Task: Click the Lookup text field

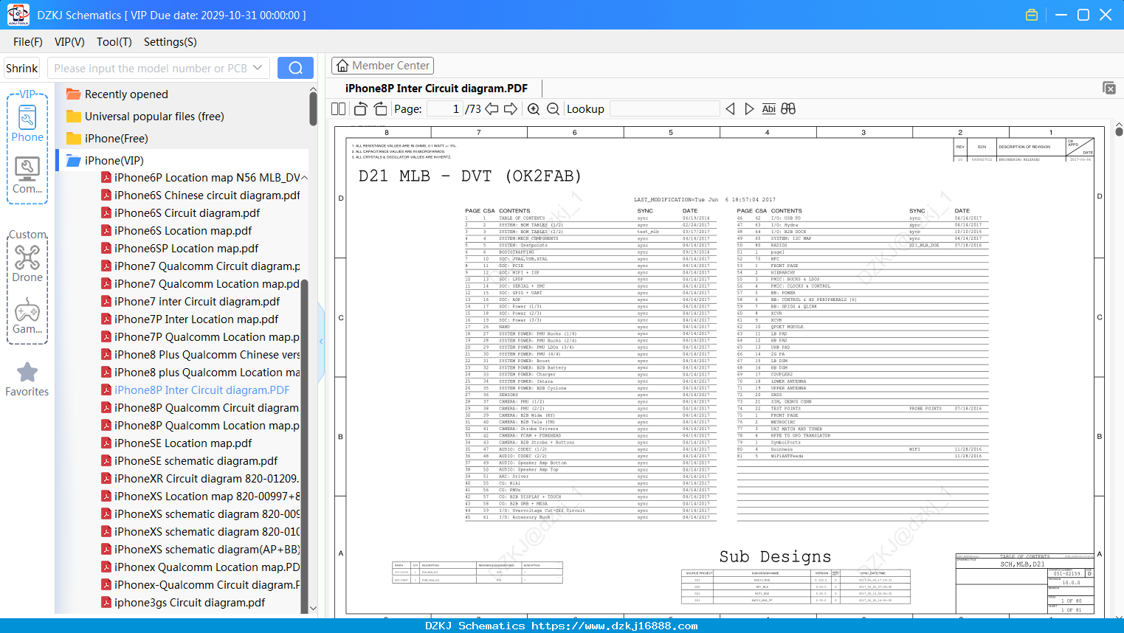Action: pyautogui.click(x=664, y=109)
